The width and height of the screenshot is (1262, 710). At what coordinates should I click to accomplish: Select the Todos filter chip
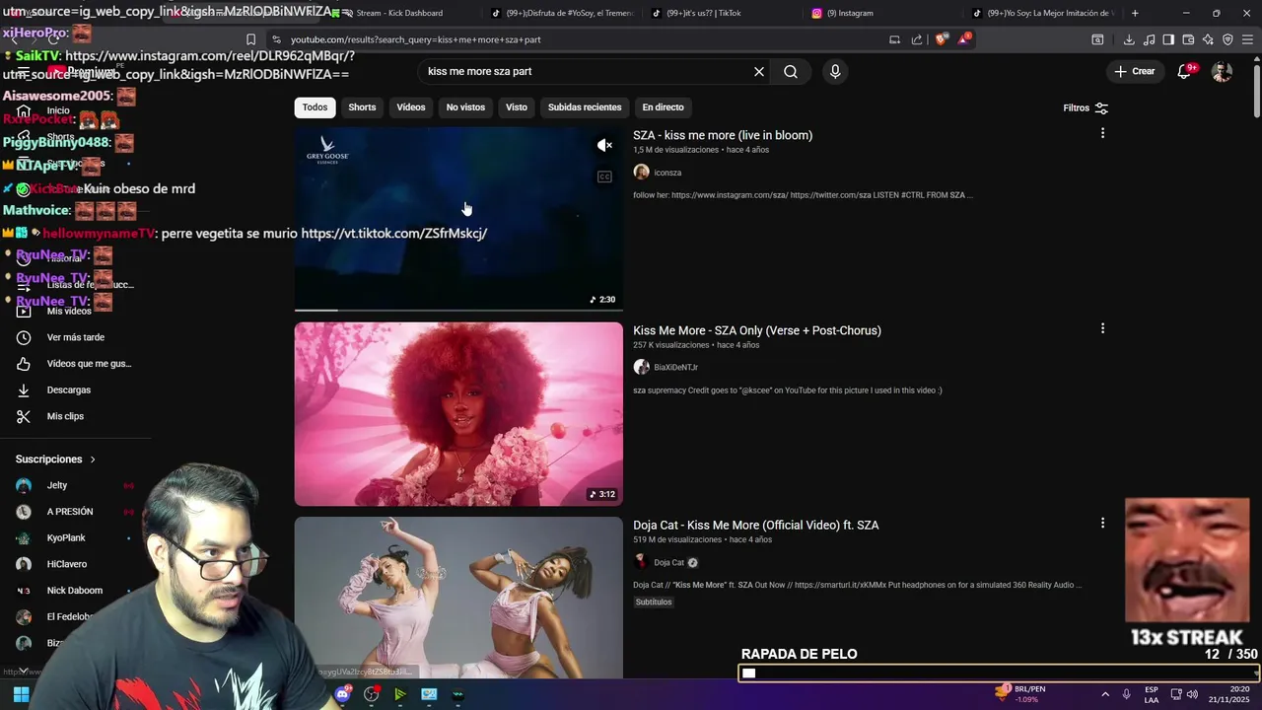pyautogui.click(x=315, y=107)
